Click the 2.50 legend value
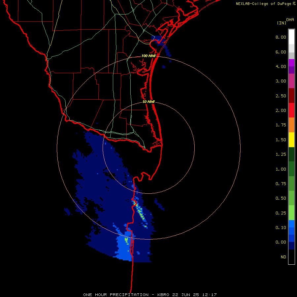 click(x=281, y=96)
